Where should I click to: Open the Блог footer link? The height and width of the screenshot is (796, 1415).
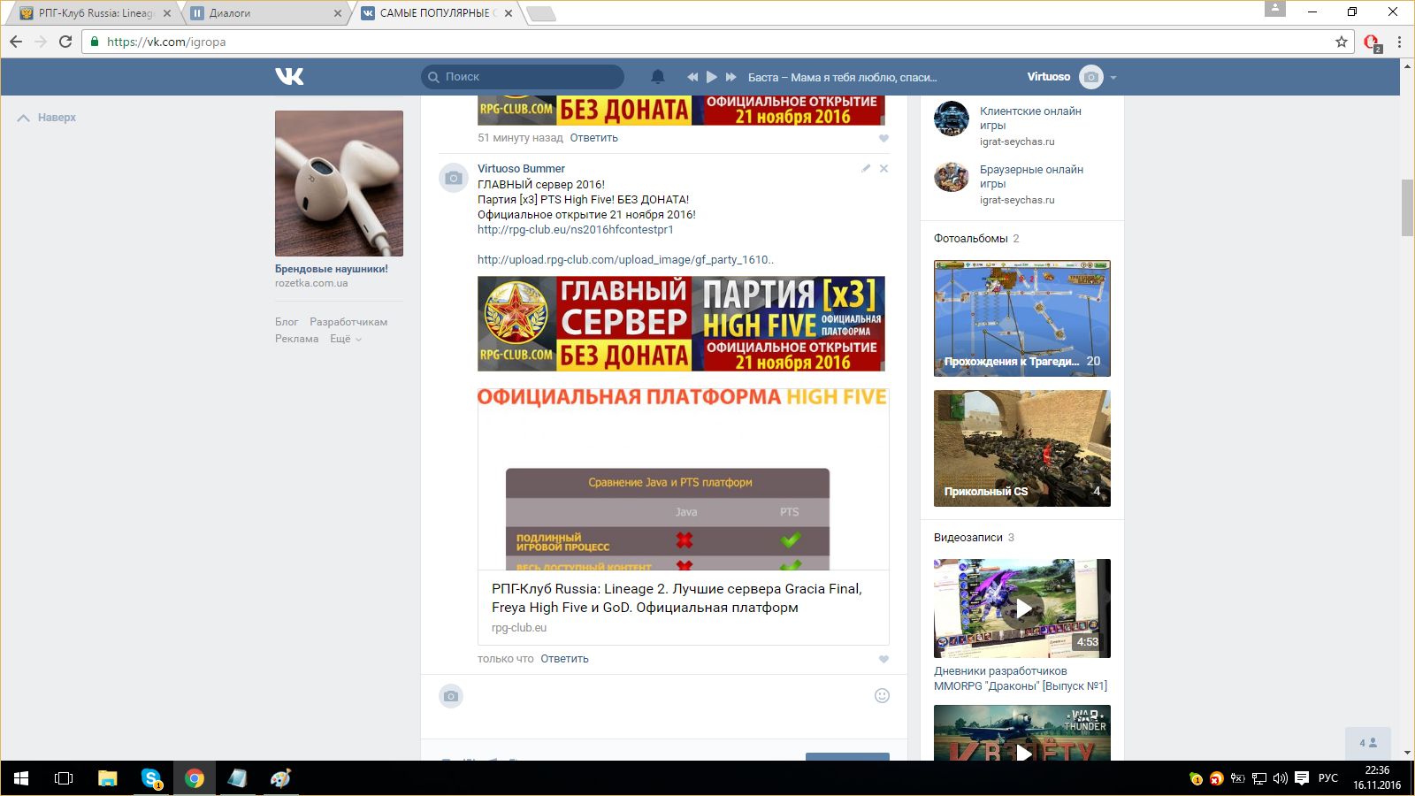[x=287, y=322]
